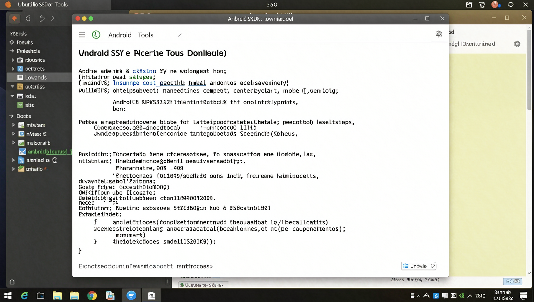The image size is (534, 302).
Task: Click the green tray icon
Action: pyautogui.click(x=462, y=296)
